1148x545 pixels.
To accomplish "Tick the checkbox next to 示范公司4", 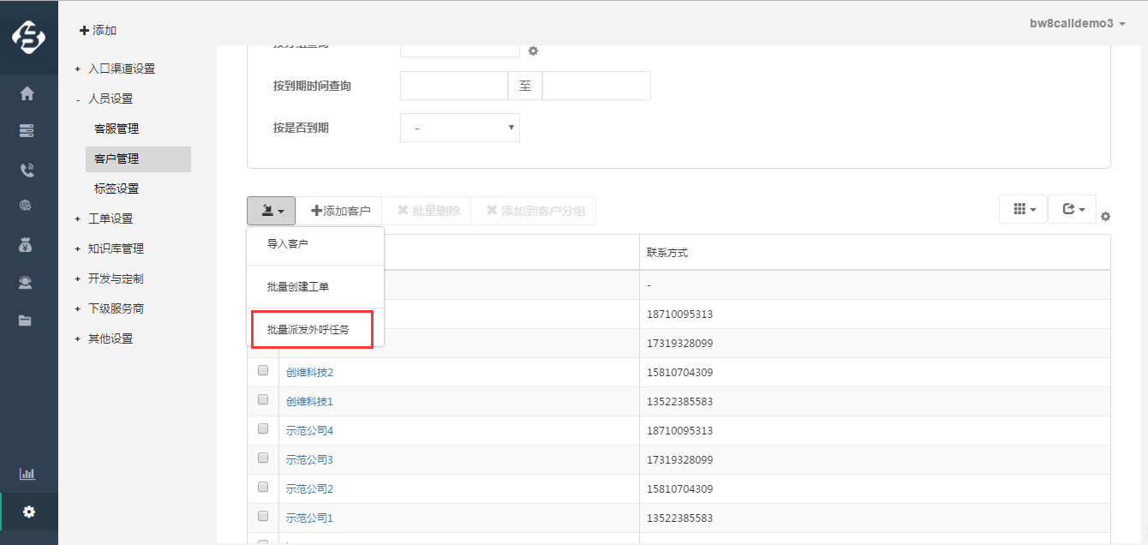I will pos(263,429).
